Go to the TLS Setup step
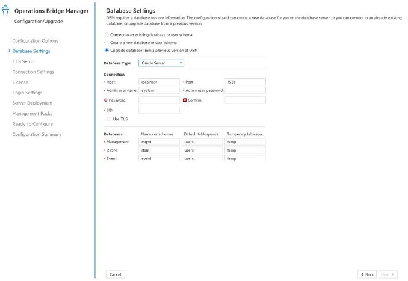Screen dimensions: 408x281 23,61
